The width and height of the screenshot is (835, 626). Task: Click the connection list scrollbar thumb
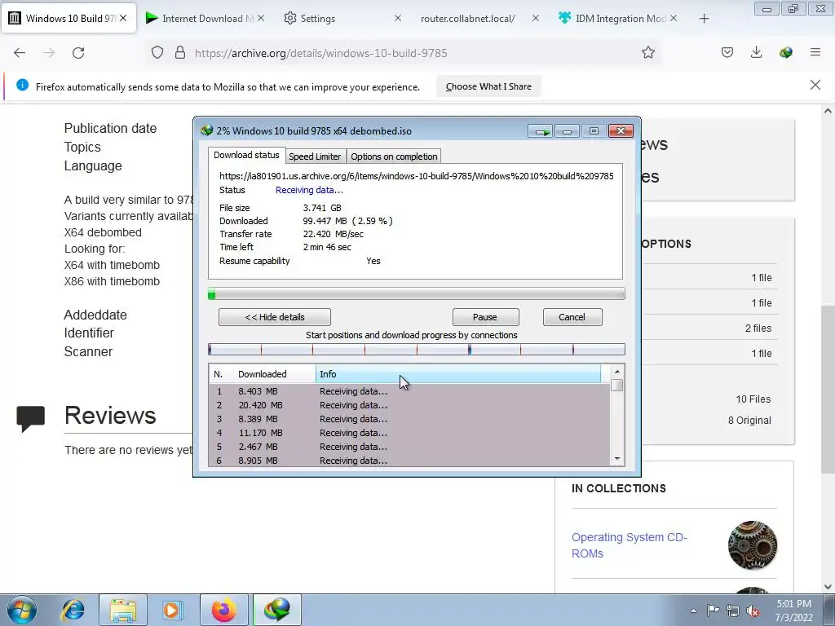pyautogui.click(x=617, y=385)
